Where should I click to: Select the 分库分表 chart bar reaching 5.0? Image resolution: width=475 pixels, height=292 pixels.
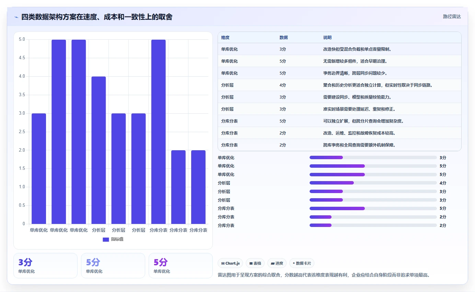pyautogui.click(x=159, y=132)
